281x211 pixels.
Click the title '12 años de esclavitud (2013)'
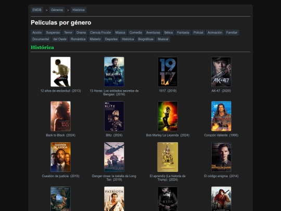pos(60,91)
